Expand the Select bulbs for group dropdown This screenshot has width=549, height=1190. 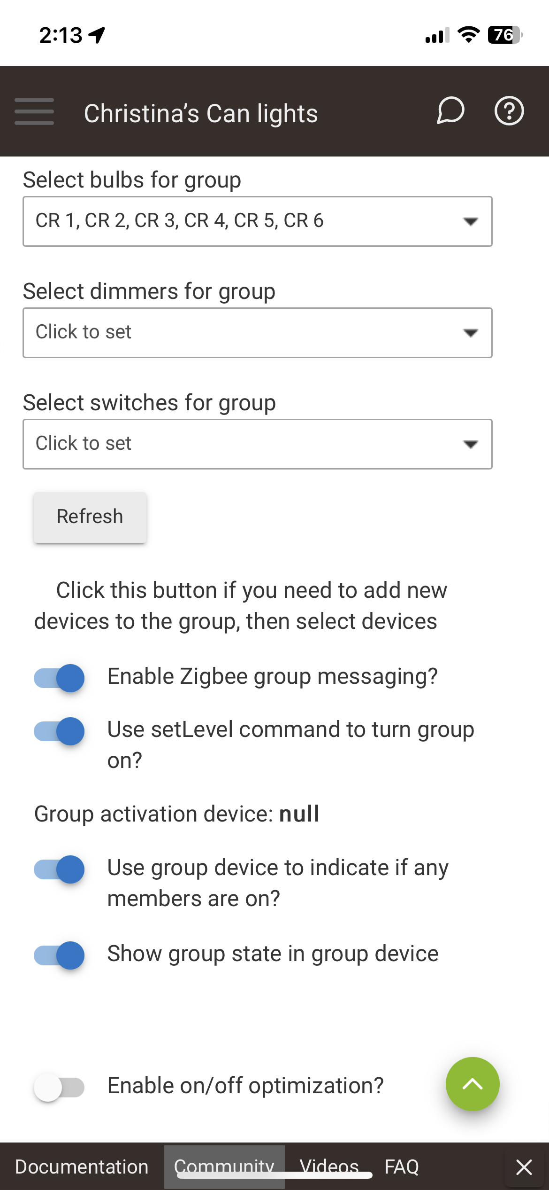[258, 221]
